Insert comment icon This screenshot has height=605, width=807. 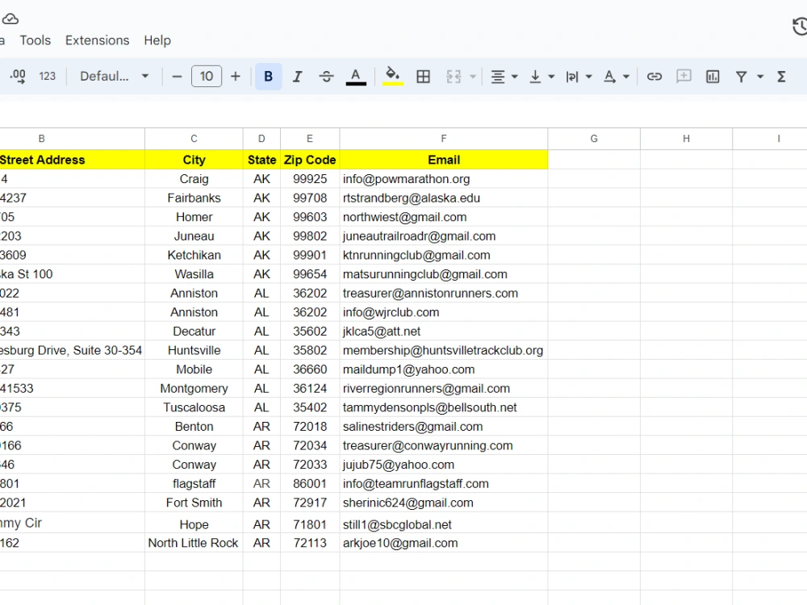click(x=684, y=77)
